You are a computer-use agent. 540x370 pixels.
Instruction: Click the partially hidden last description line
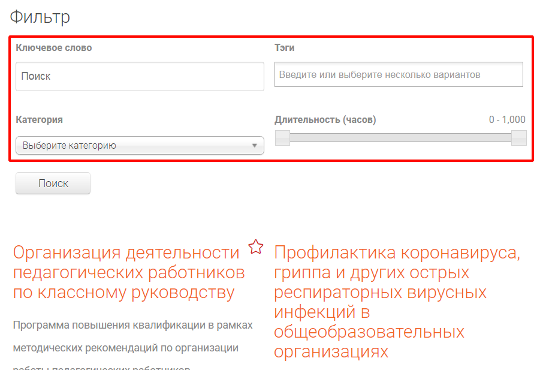tap(102, 367)
